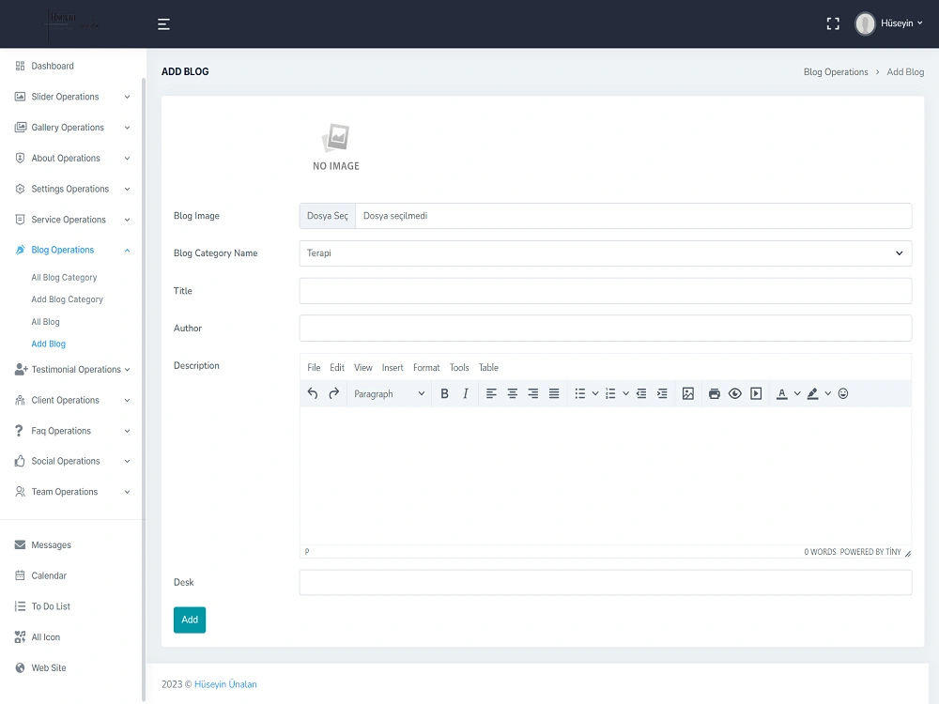Open highlight color picker dropdown arrow
The width and height of the screenshot is (939, 704).
click(x=827, y=393)
